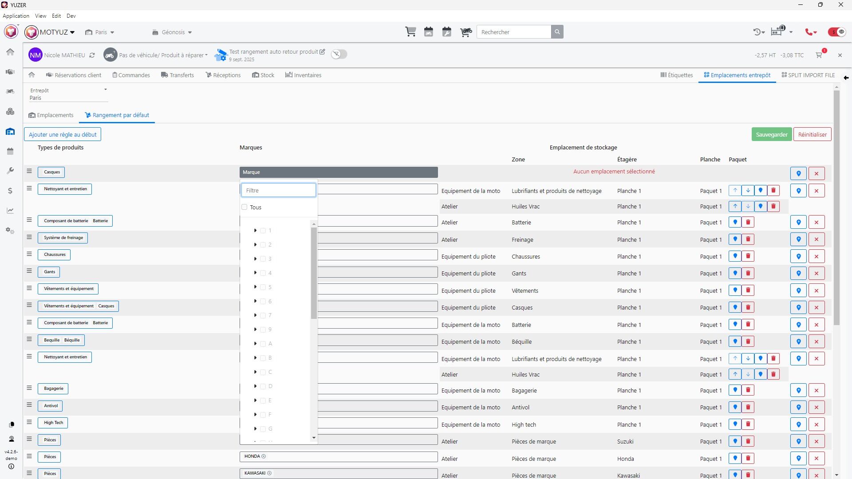Check the Tous checkbox
The image size is (852, 479).
click(245, 207)
